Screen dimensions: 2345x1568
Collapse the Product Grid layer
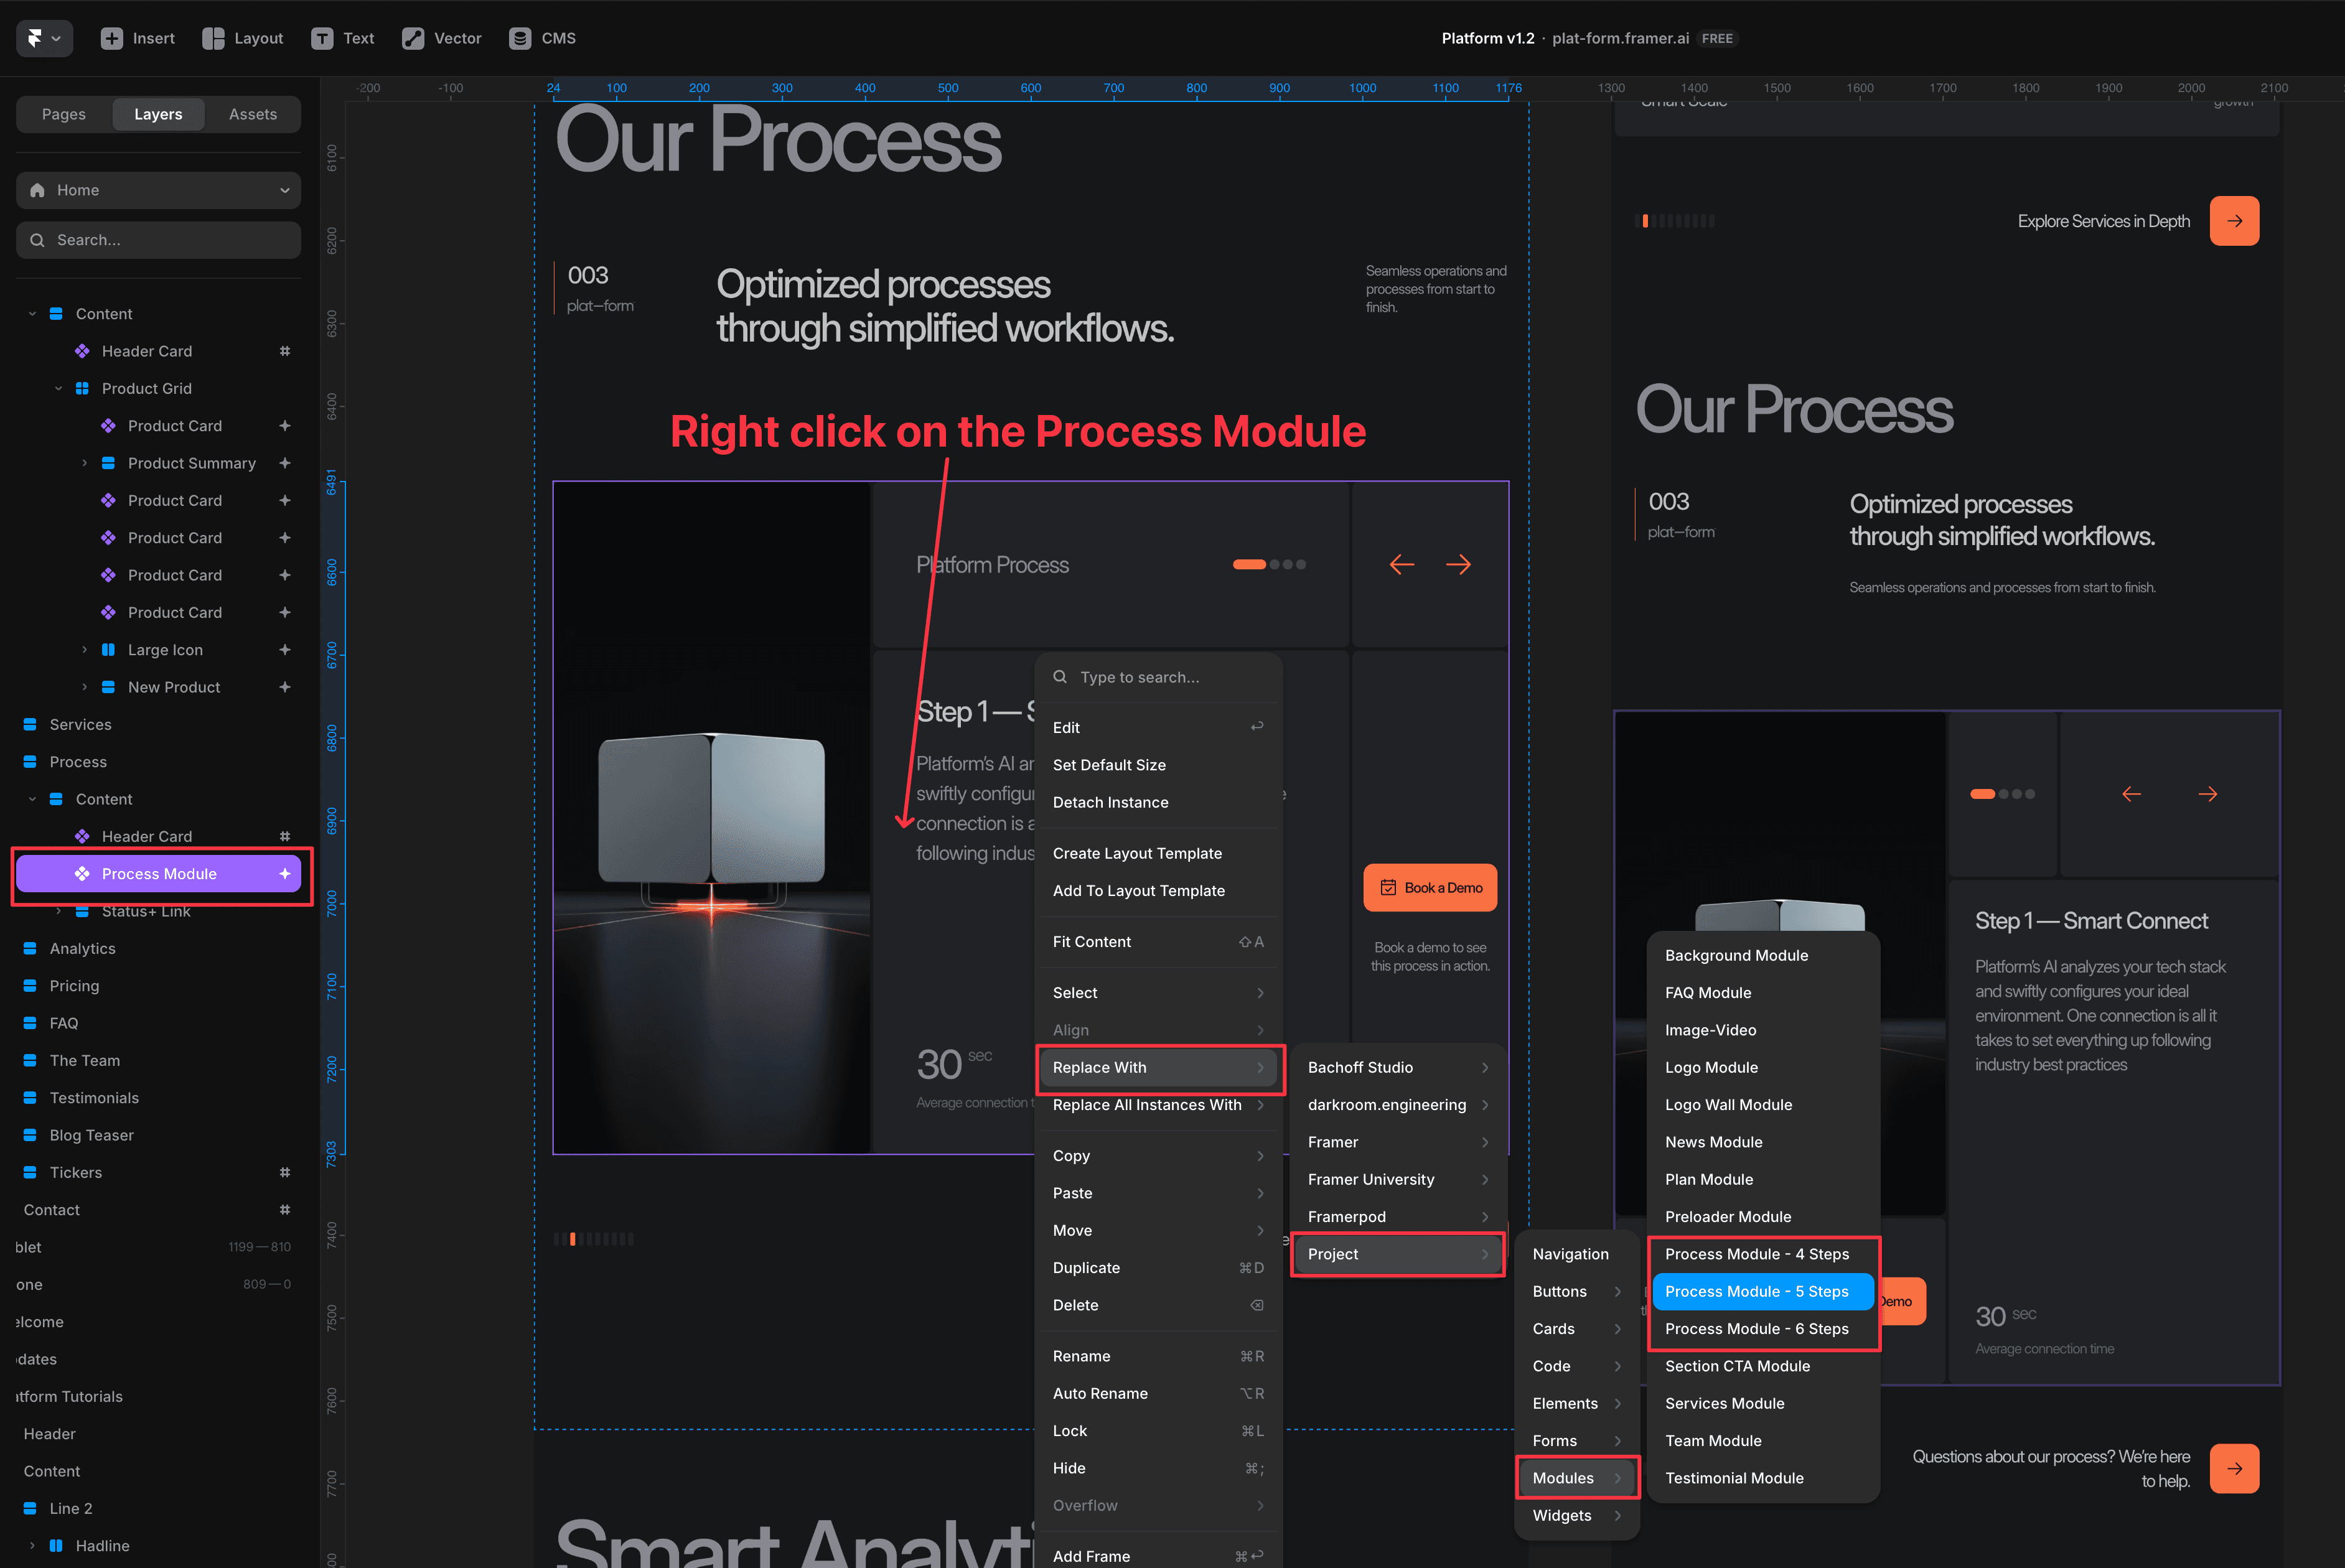[x=58, y=388]
